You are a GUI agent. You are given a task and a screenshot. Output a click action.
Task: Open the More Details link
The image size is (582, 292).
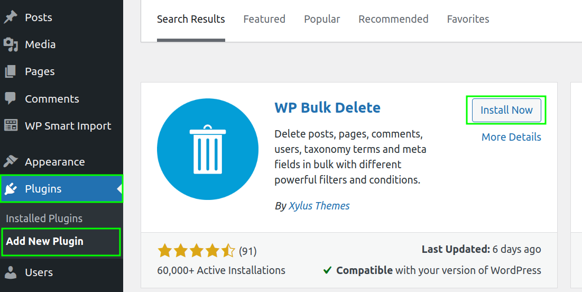pos(511,137)
